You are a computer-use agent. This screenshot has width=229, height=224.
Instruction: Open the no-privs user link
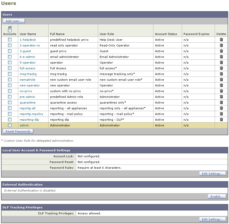click(x=26, y=91)
